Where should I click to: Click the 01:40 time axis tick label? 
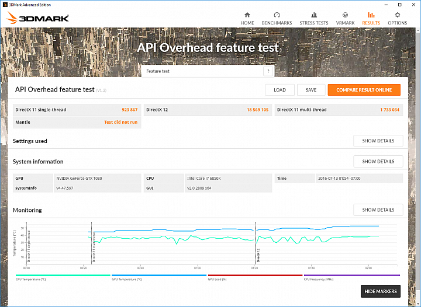click(312, 268)
